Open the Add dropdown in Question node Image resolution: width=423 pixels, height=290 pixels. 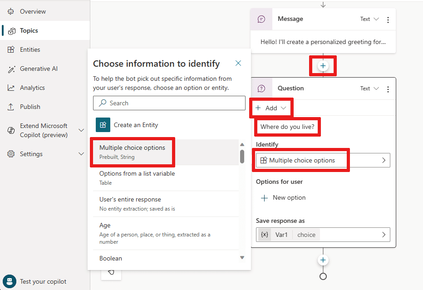coord(271,108)
